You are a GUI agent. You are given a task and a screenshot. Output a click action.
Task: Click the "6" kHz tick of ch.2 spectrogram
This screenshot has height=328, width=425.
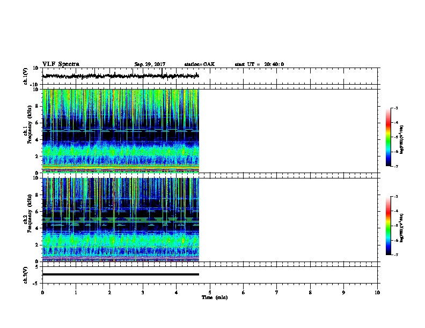[x=37, y=212]
